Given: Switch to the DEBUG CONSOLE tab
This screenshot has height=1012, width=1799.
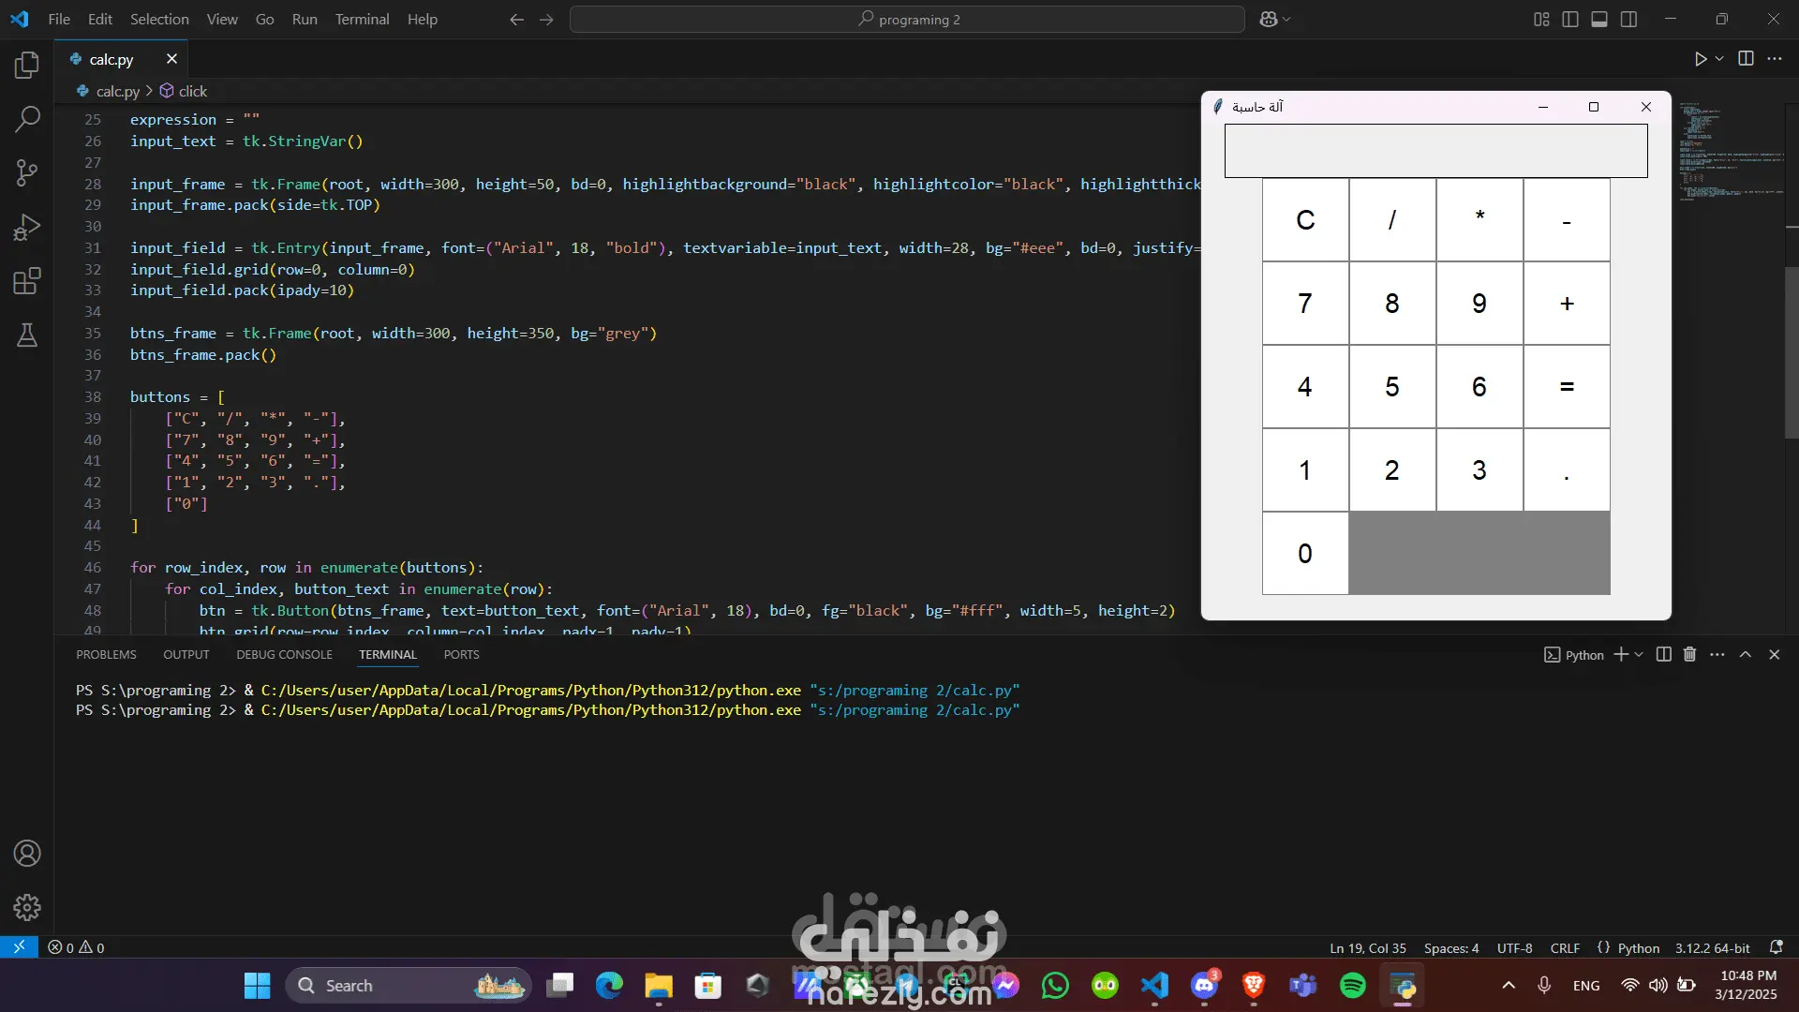Looking at the screenshot, I should 284,654.
